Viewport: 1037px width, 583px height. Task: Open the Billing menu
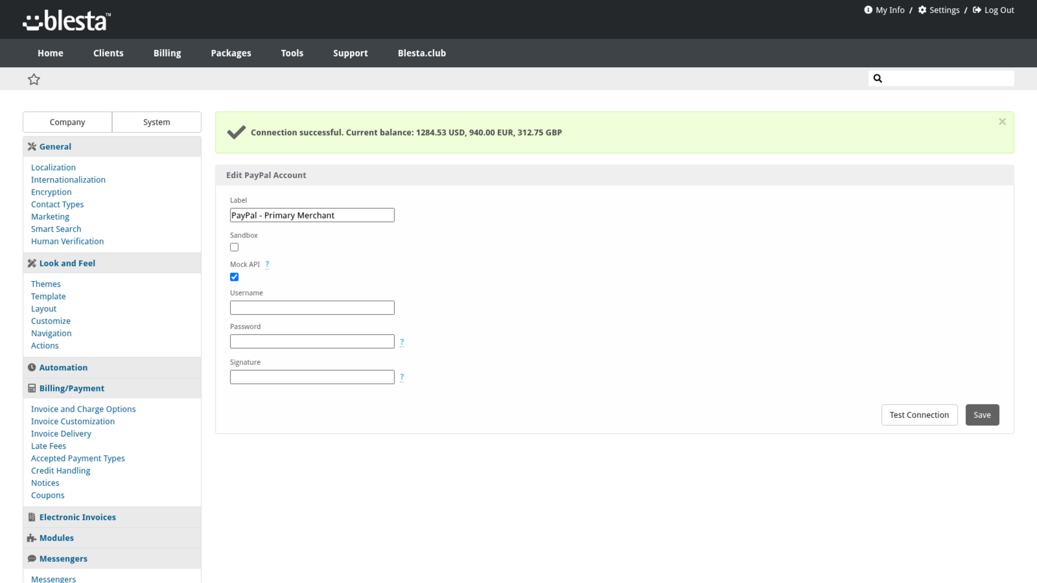tap(167, 53)
